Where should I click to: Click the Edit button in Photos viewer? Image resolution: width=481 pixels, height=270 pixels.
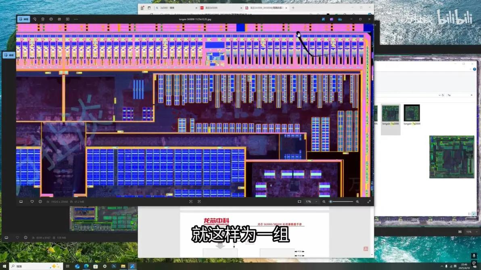point(24,19)
